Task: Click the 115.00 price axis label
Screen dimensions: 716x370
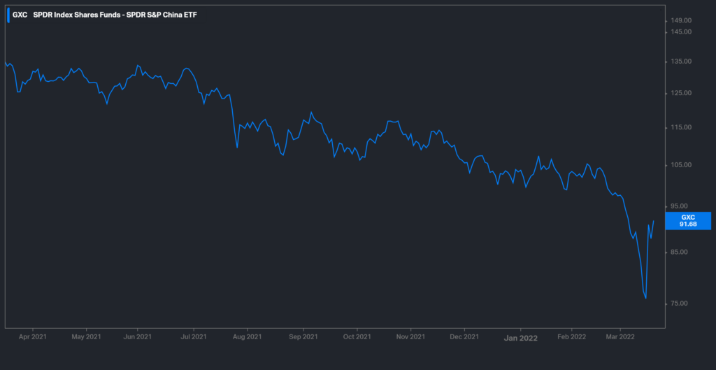Action: pyautogui.click(x=682, y=127)
